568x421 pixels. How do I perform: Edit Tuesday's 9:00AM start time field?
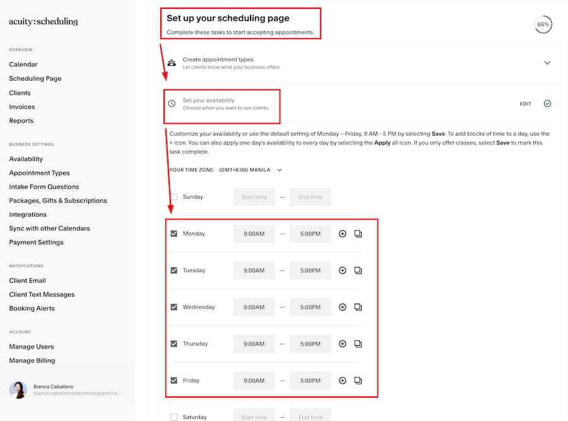[254, 270]
